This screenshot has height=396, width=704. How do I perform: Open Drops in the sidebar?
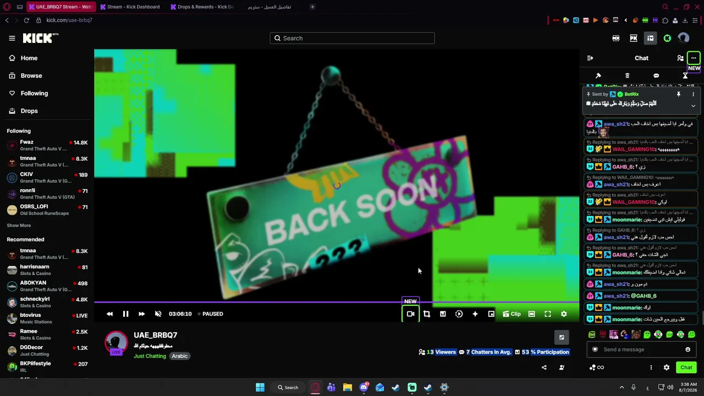click(x=29, y=111)
